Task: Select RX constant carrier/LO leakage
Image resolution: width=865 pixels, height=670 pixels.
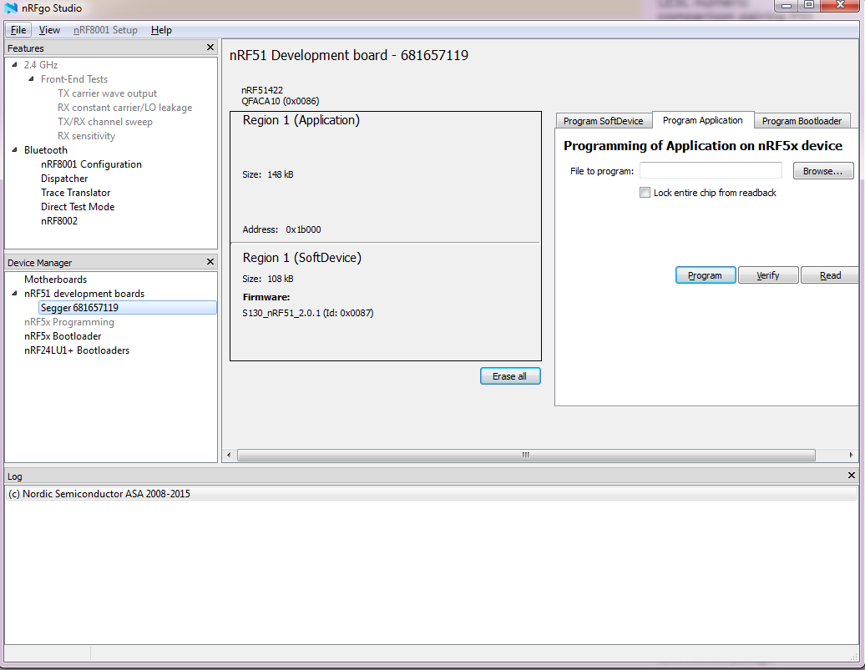Action: (124, 108)
